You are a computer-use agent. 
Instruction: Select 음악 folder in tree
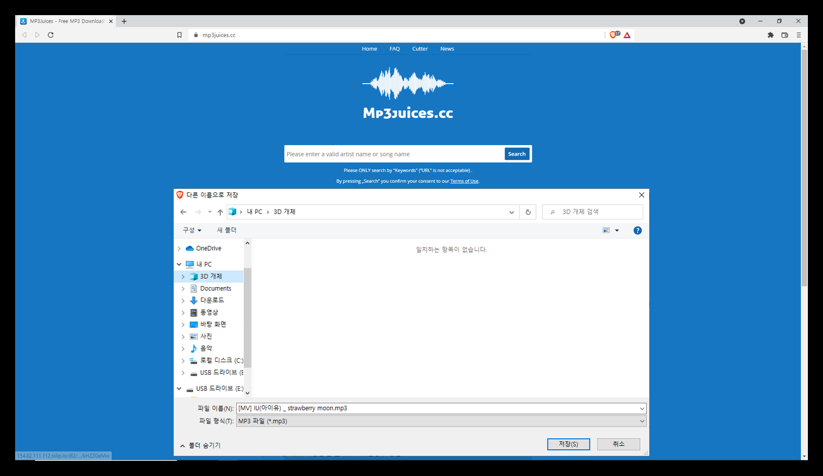(206, 349)
